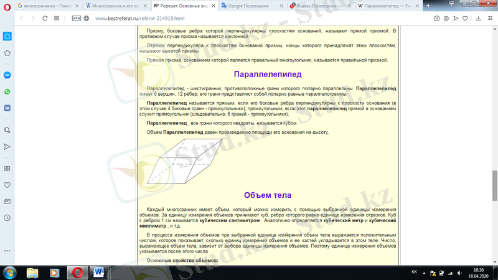Click the page scrollbar up arrow
This screenshot has width=498, height=280.
click(495, 29)
